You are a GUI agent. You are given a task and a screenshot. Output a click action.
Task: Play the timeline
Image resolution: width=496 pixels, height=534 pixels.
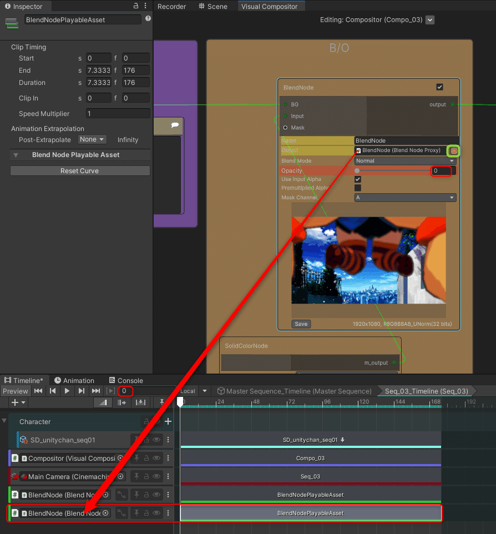pyautogui.click(x=67, y=391)
